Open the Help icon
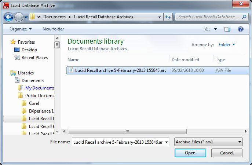 [x=241, y=29]
